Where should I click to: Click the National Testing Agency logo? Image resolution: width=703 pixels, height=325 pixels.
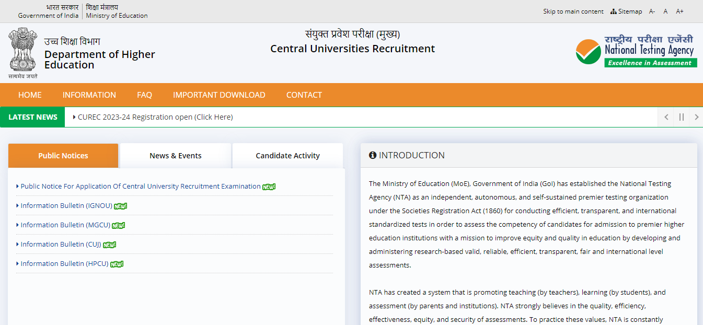pos(636,51)
